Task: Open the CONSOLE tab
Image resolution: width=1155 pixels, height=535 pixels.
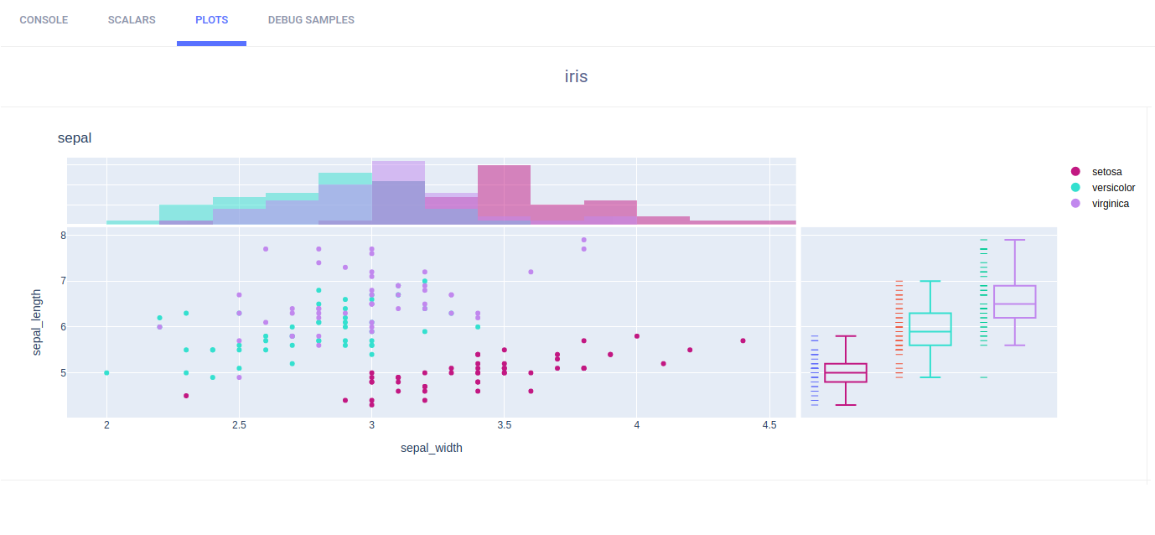Action: 44,20
